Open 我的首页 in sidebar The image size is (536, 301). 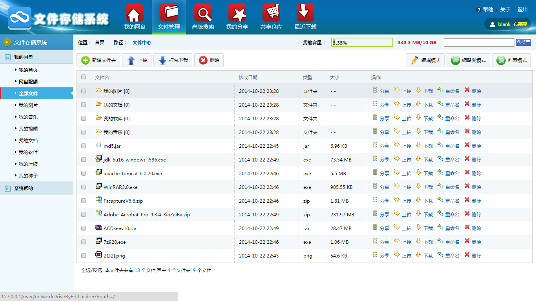[x=28, y=70]
